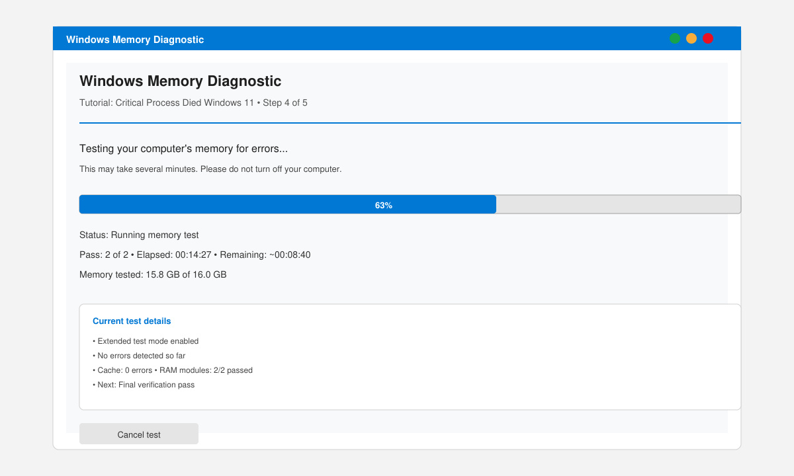Select the 'Windows Memory Diagnostic' title bar text

135,40
